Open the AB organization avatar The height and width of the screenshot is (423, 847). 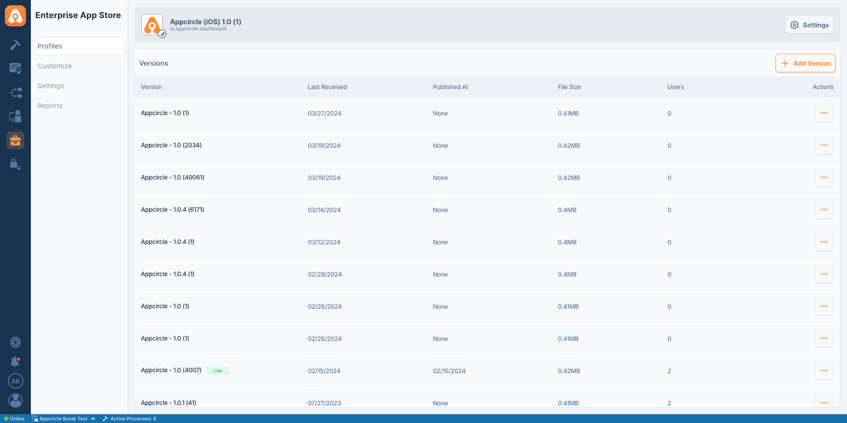click(x=15, y=381)
